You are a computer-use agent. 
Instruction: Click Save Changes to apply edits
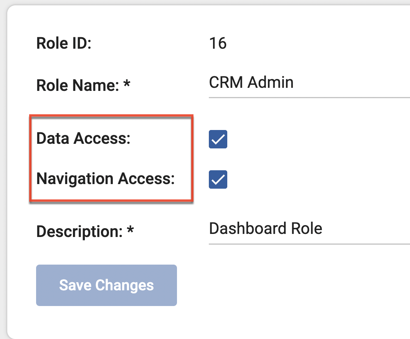coord(106,285)
